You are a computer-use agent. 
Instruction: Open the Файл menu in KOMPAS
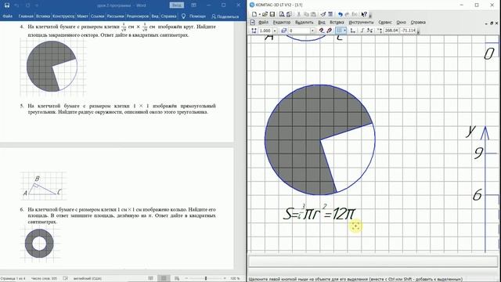(263, 23)
